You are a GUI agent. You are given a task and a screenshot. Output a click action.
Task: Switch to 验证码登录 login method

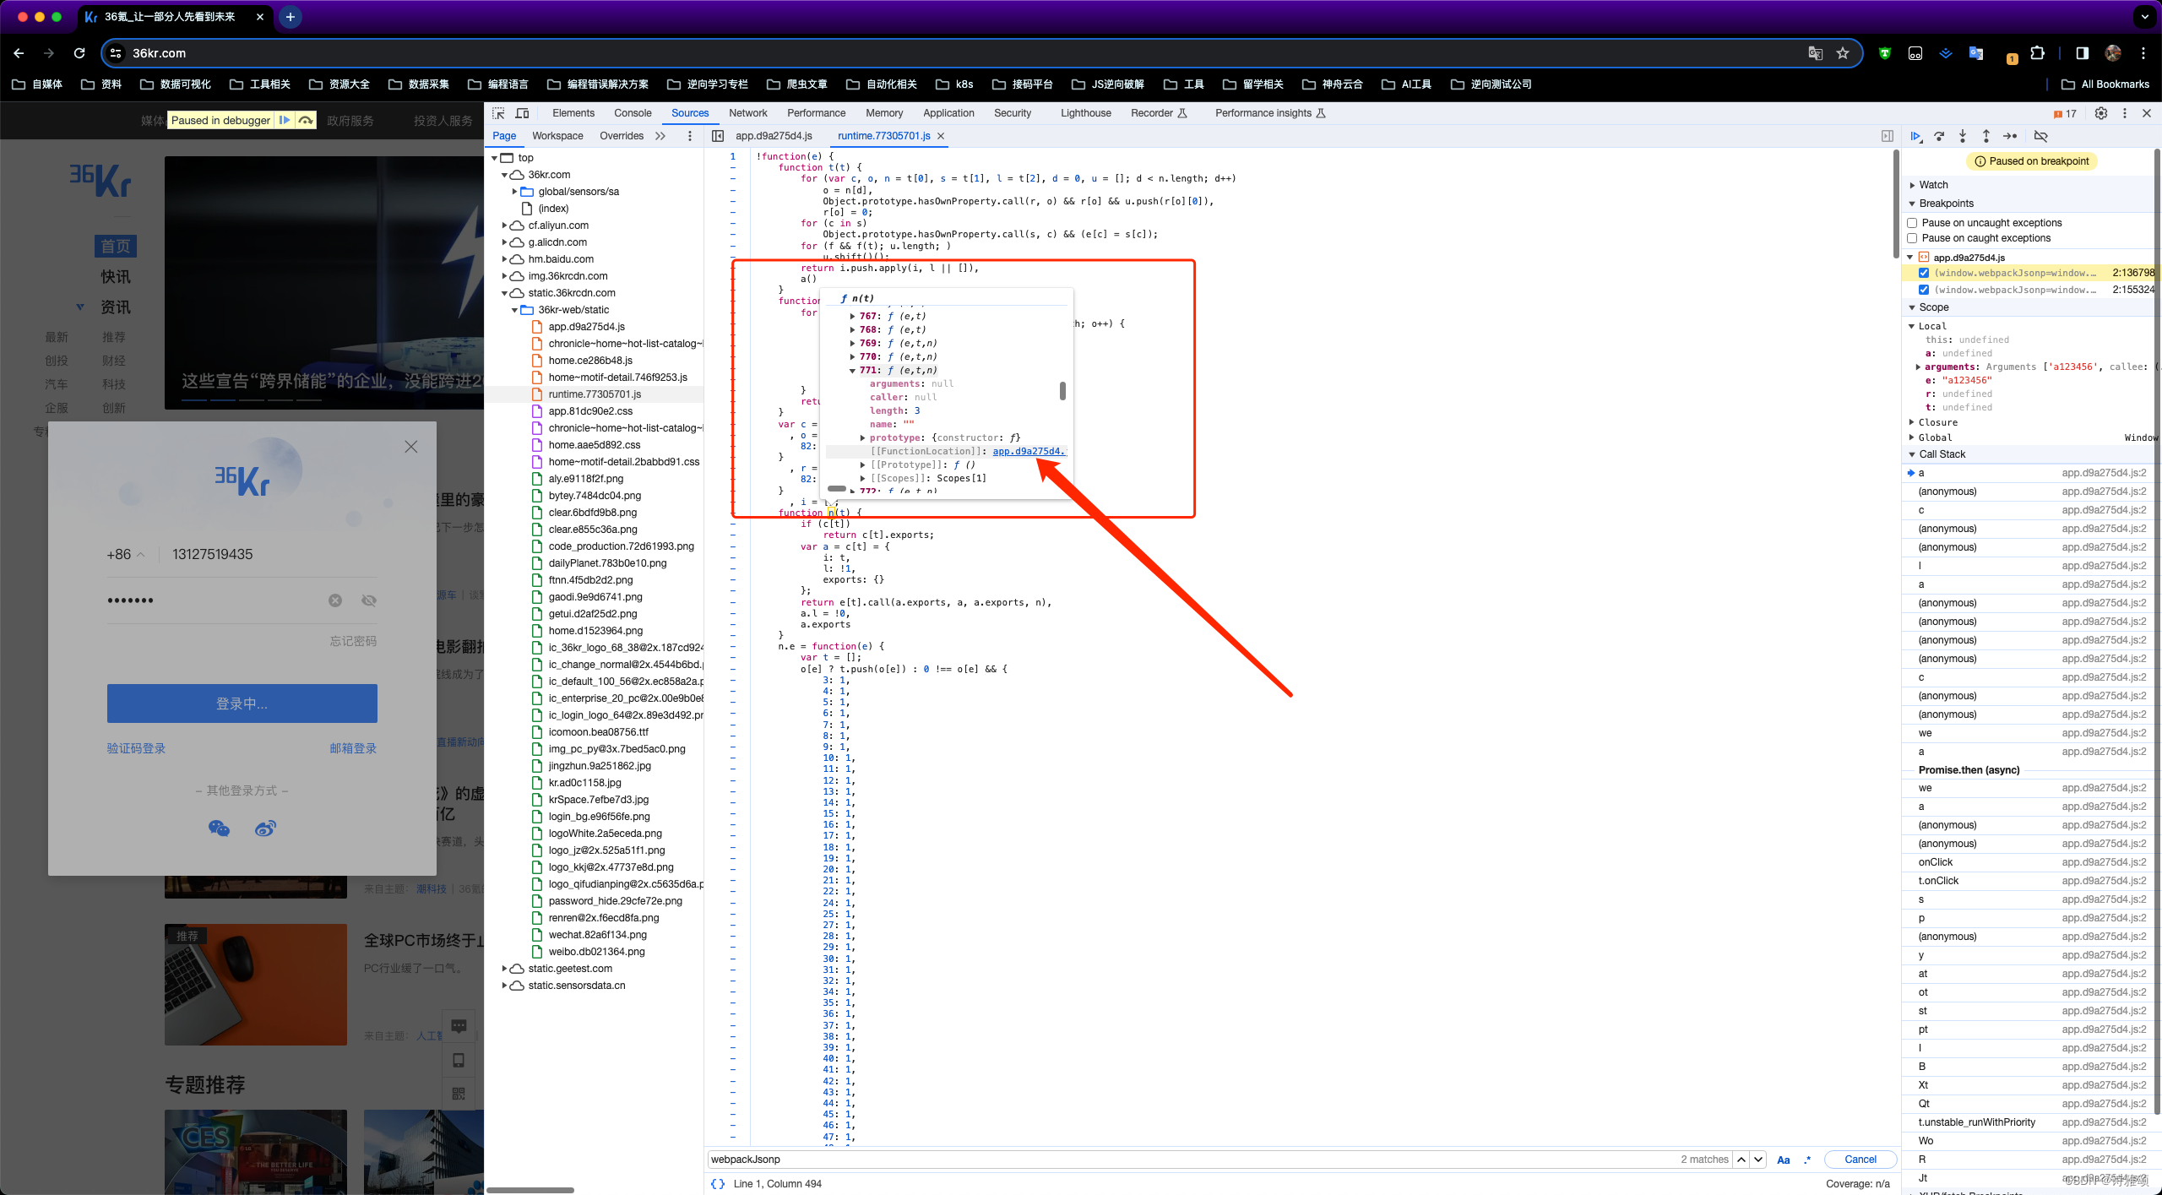coord(136,749)
